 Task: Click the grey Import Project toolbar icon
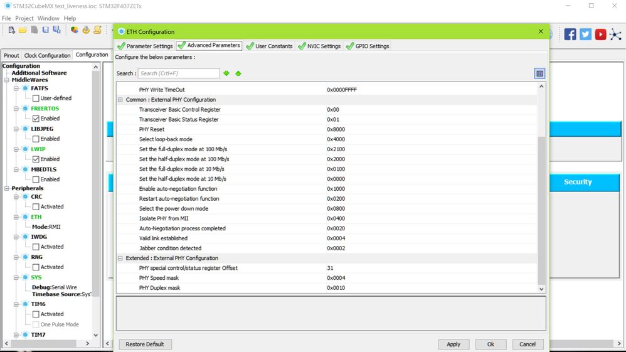[x=34, y=30]
